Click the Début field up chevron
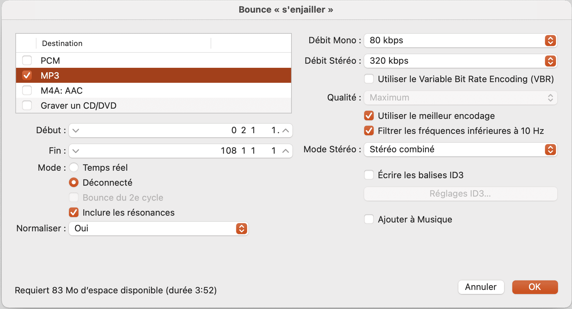 [286, 130]
